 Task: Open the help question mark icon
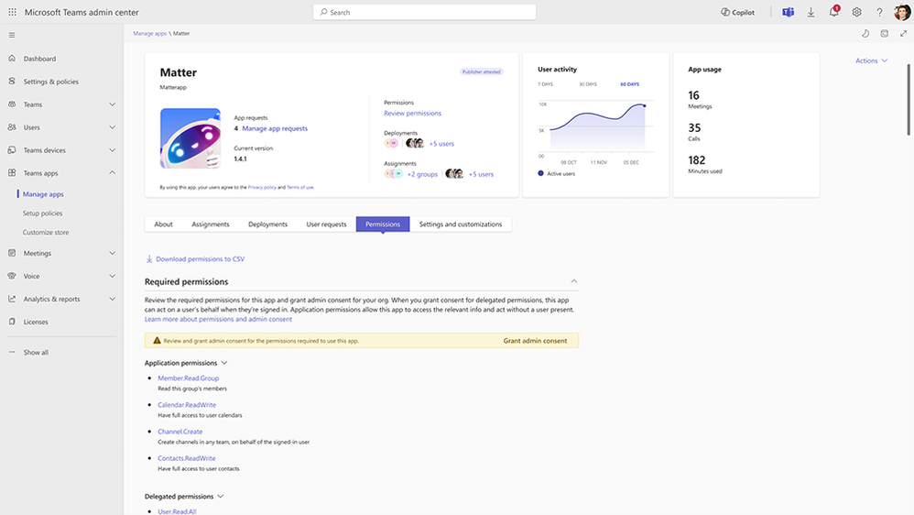click(879, 12)
